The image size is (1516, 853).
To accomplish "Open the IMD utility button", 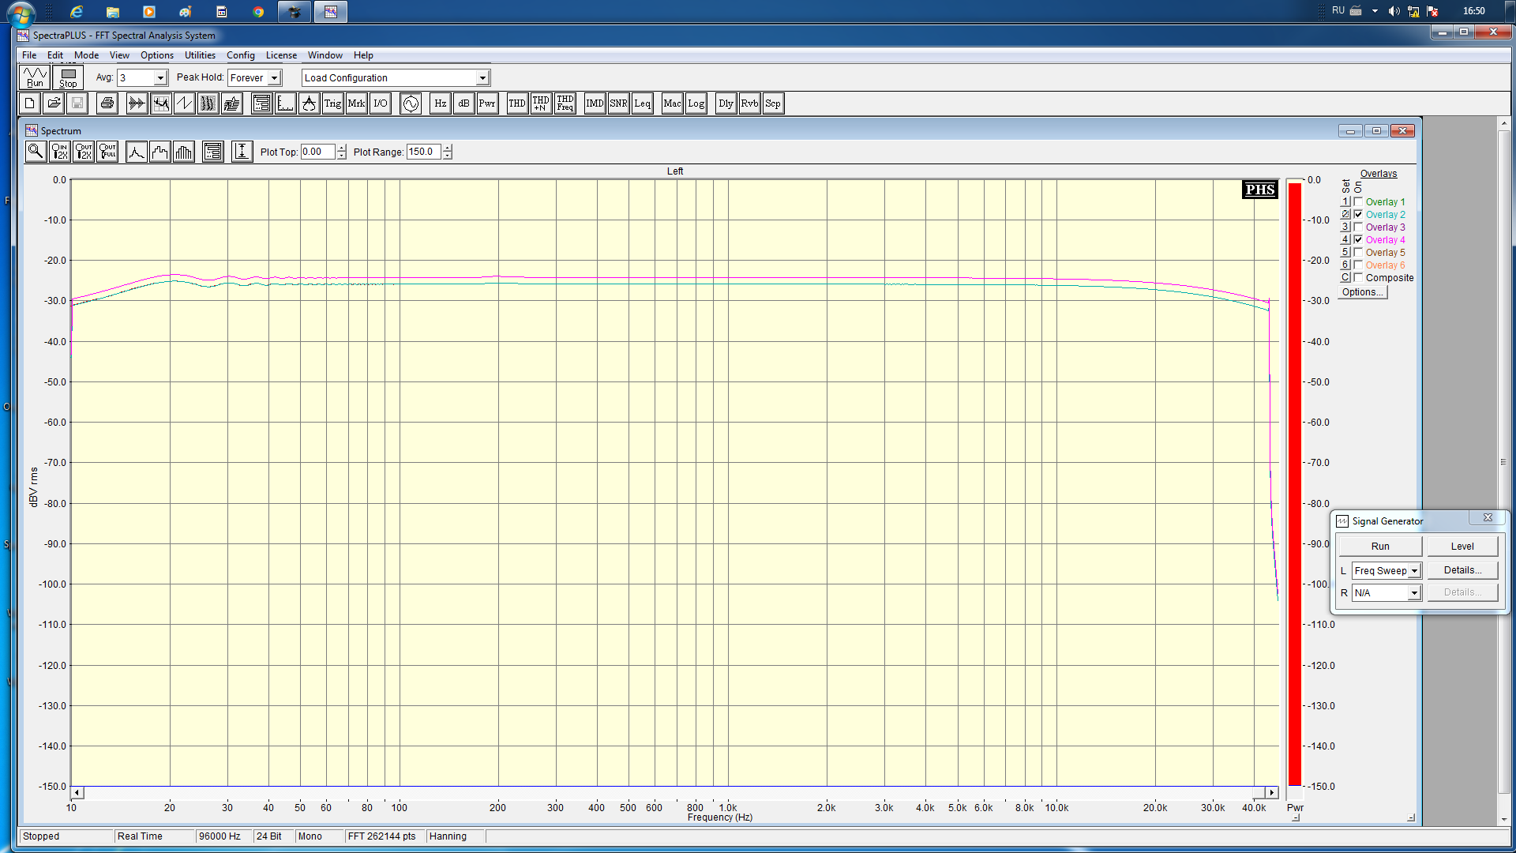I will tap(595, 103).
